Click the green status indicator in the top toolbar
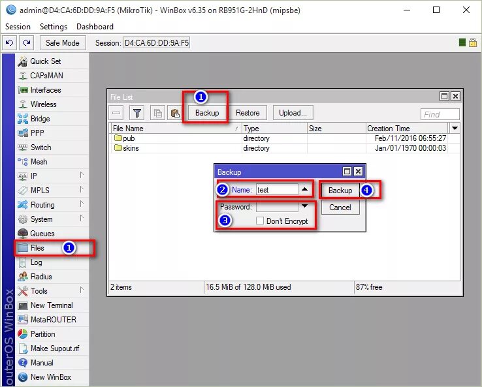482x387 pixels. point(462,42)
